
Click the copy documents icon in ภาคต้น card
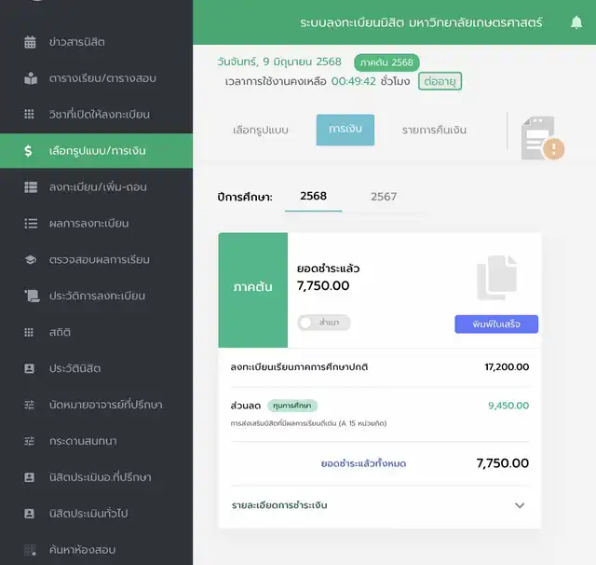point(496,278)
